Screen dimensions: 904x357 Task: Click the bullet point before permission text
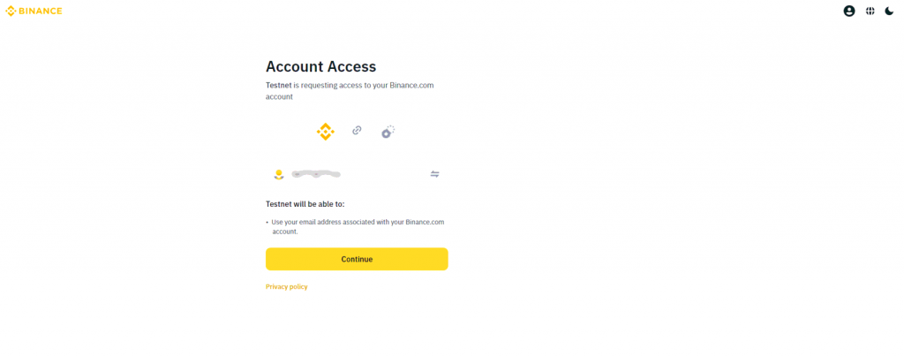(267, 222)
